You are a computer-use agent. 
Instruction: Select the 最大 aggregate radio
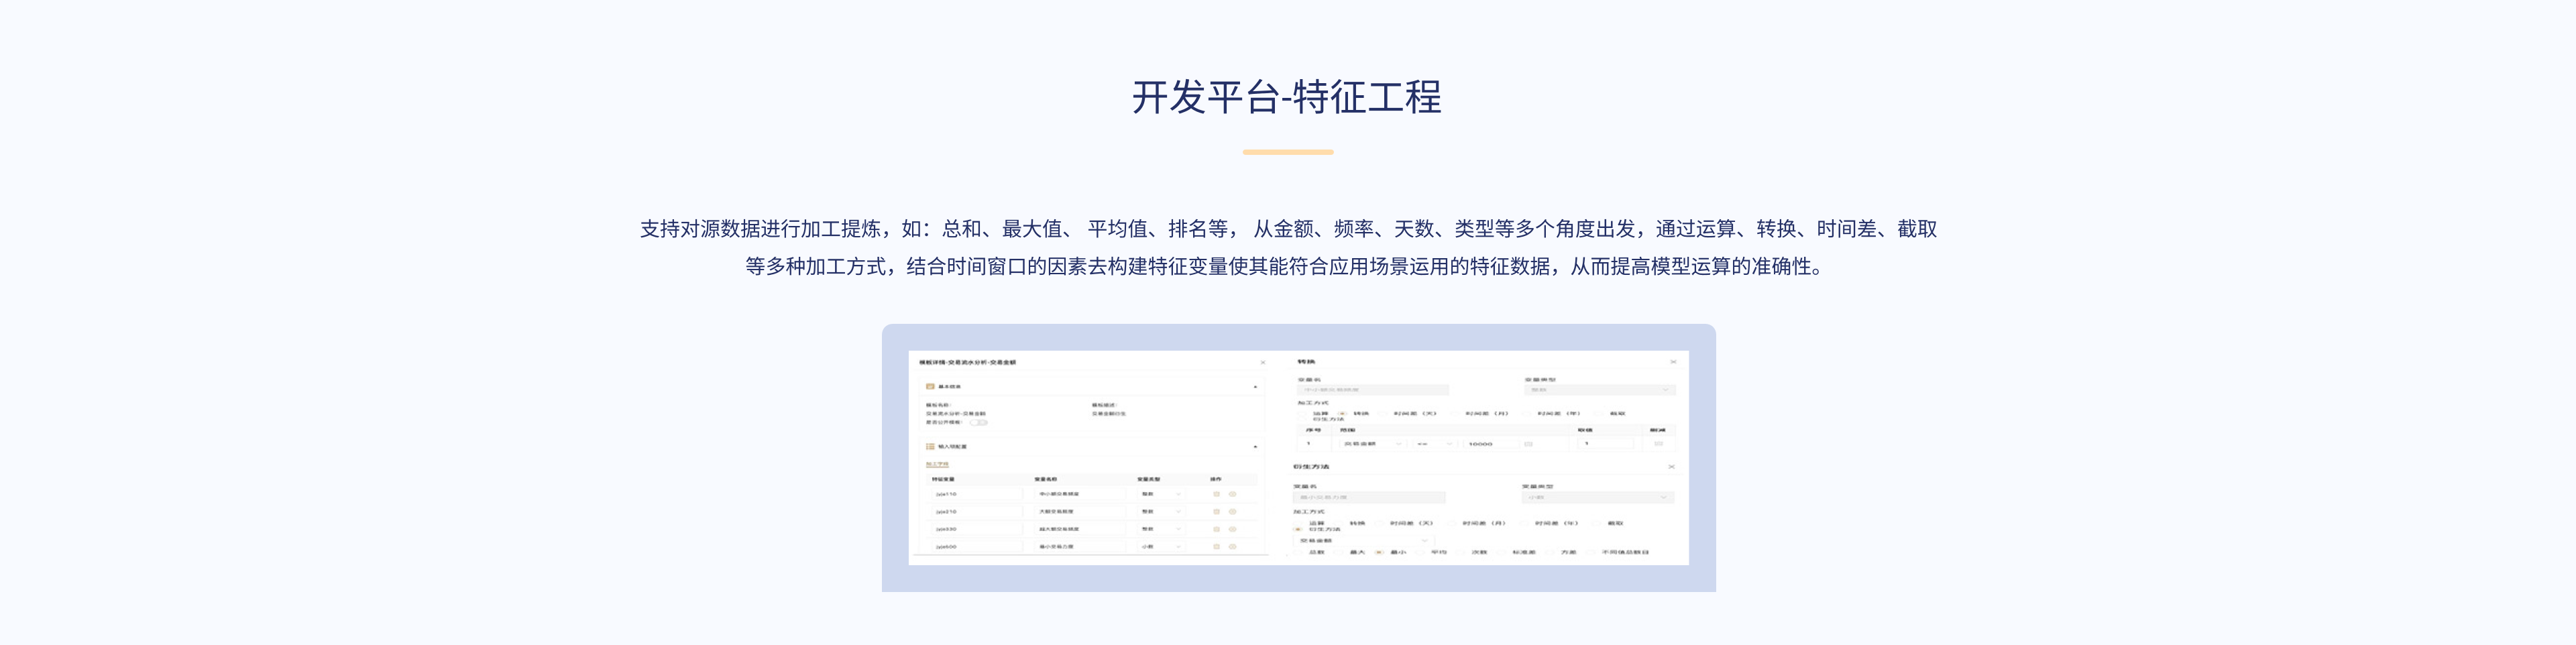tap(1338, 552)
